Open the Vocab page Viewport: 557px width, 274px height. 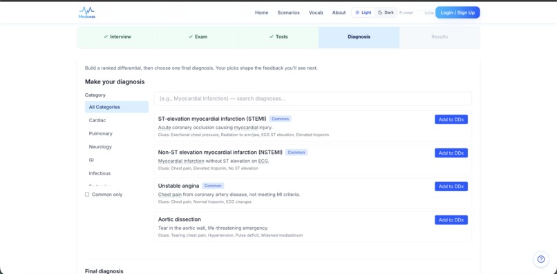316,12
